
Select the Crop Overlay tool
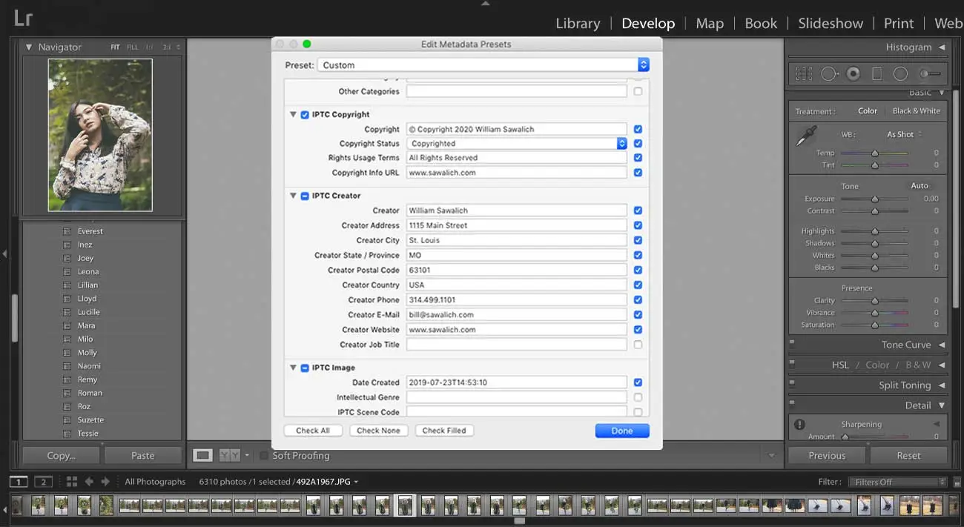[803, 73]
